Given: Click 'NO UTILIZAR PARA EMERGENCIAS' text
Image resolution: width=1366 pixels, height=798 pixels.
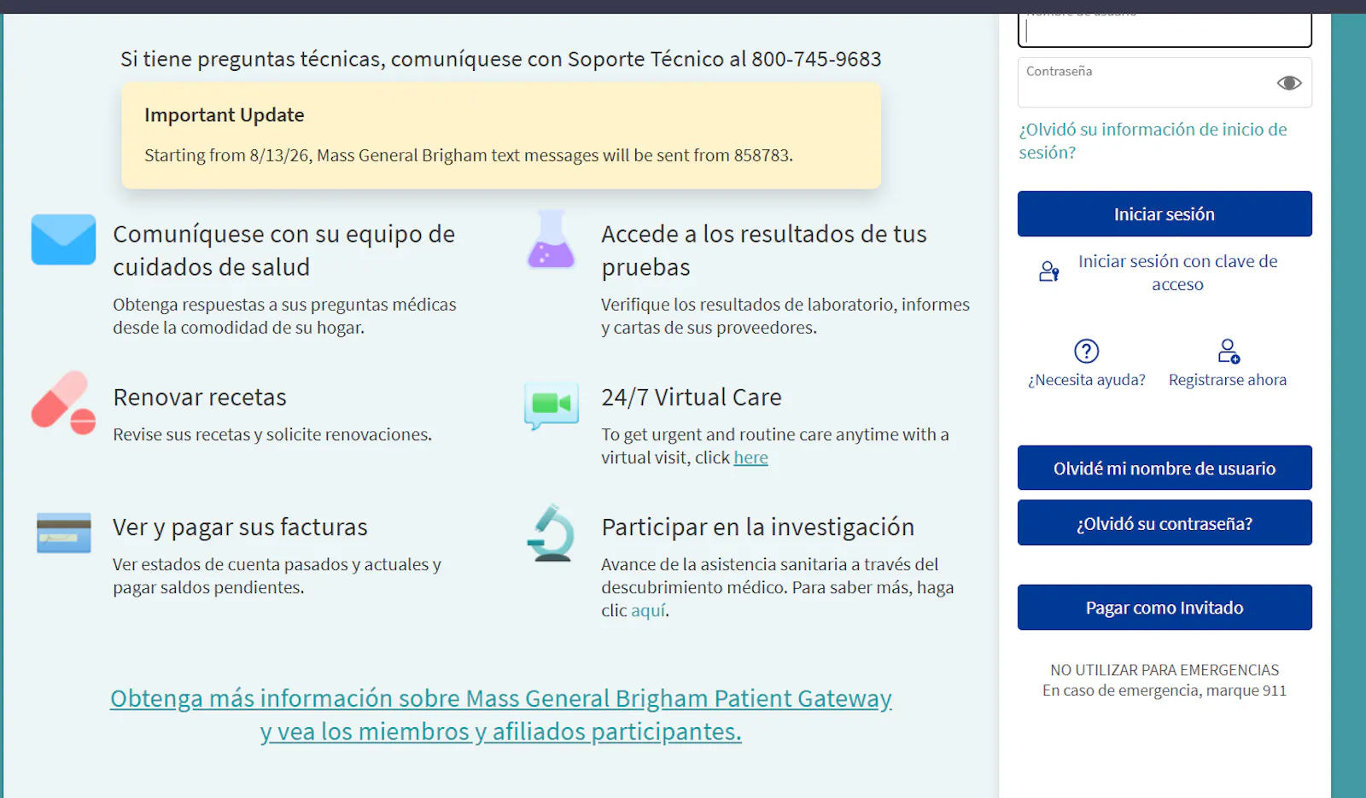Looking at the screenshot, I should click(1165, 670).
